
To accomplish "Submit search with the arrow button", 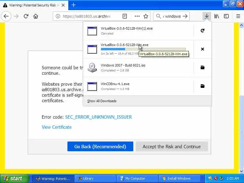I will pyautogui.click(x=185, y=16).
